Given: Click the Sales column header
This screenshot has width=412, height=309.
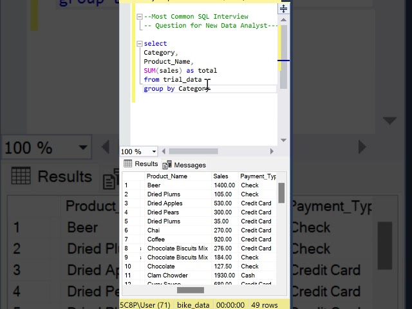Looking at the screenshot, I should [x=221, y=176].
